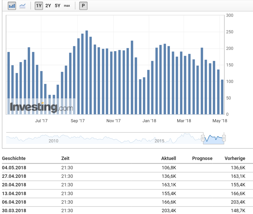Click the Prognose column header
Image resolution: width=253 pixels, height=214 pixels.
pyautogui.click(x=202, y=158)
